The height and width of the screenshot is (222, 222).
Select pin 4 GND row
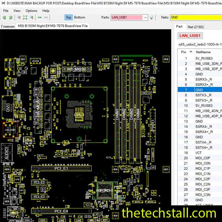tap(200, 74)
